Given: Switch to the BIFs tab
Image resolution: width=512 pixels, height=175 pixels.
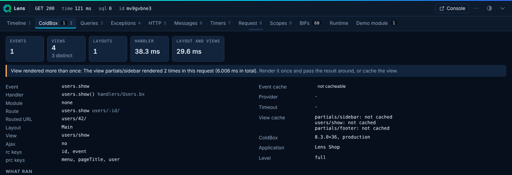Looking at the screenshot, I should pos(310,23).
